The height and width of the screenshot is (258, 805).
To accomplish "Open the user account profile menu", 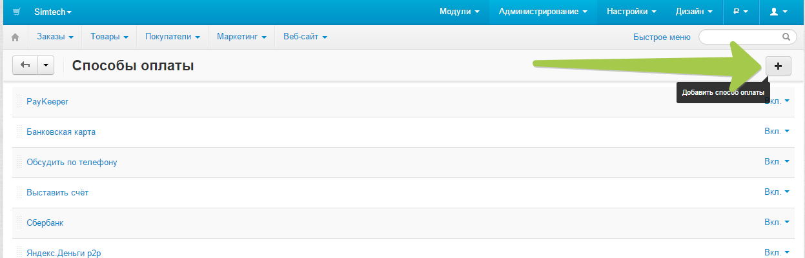I will [775, 12].
